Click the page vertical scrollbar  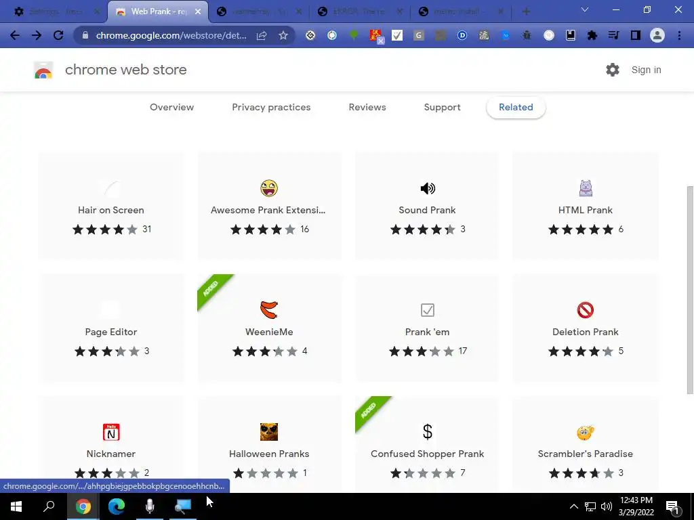coord(689,290)
